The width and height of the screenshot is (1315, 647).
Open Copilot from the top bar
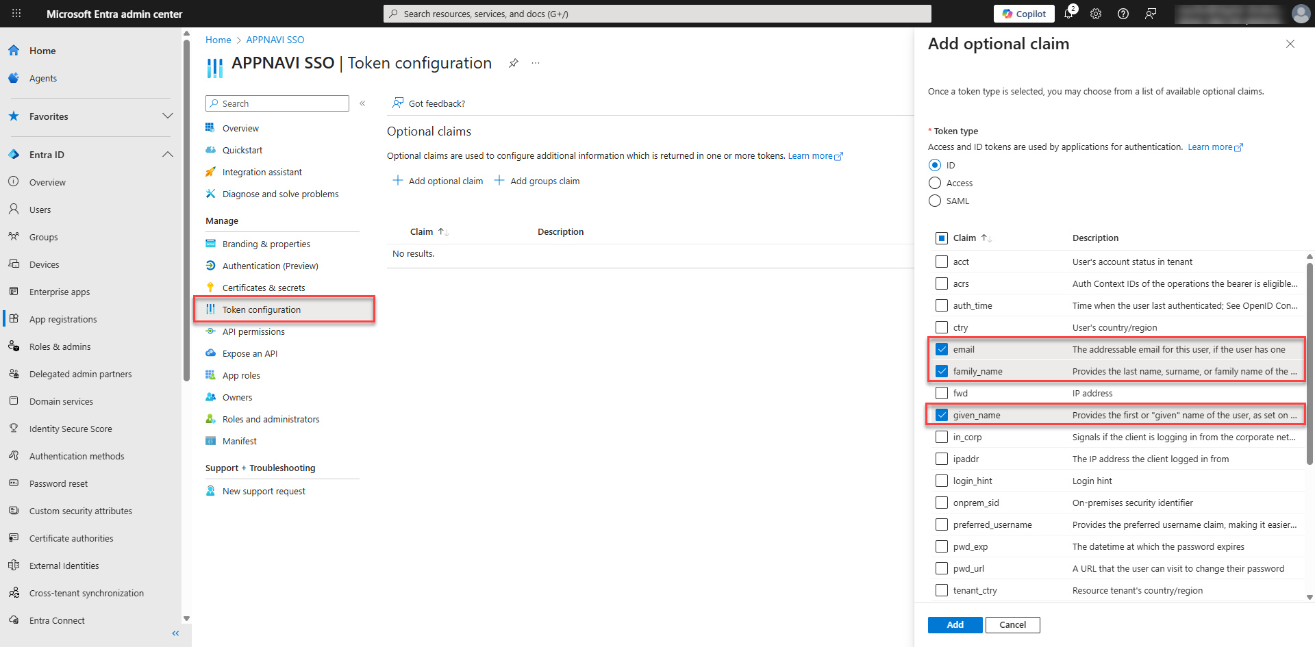1024,14
